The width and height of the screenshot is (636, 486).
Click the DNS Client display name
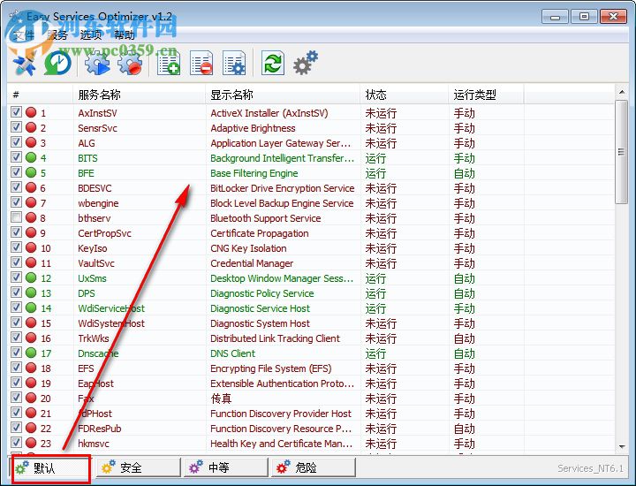pyautogui.click(x=232, y=353)
